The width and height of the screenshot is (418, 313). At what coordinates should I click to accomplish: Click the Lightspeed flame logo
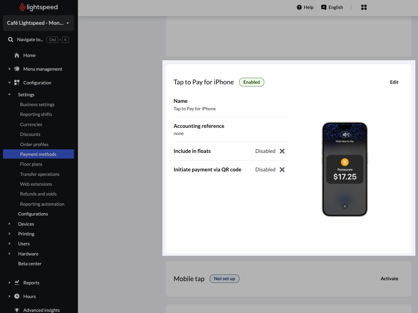click(22, 7)
